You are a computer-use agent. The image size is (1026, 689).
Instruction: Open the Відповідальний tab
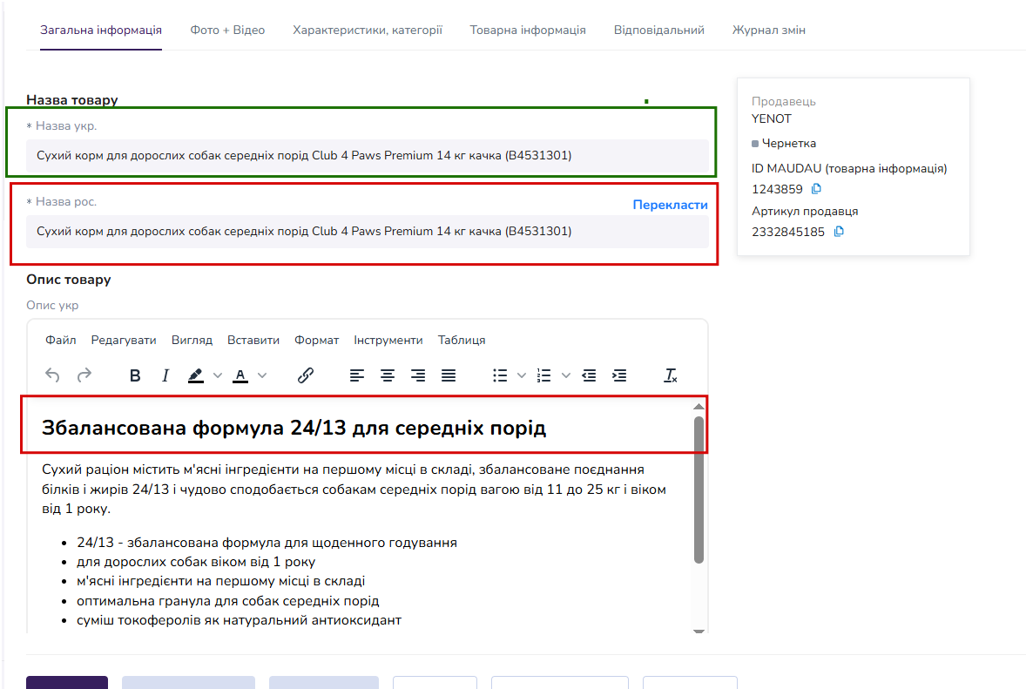pyautogui.click(x=659, y=30)
